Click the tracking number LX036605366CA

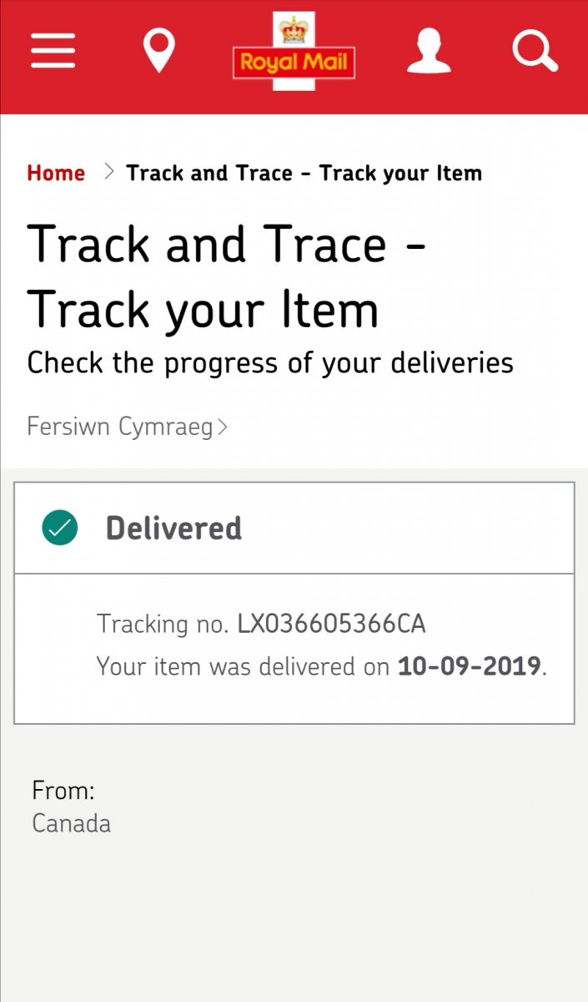(331, 624)
